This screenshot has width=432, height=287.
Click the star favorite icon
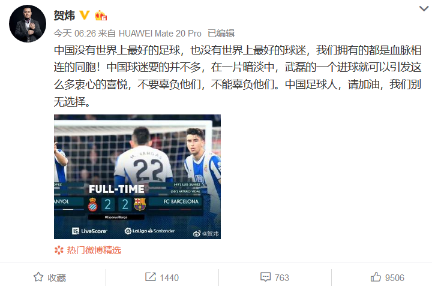(38, 277)
